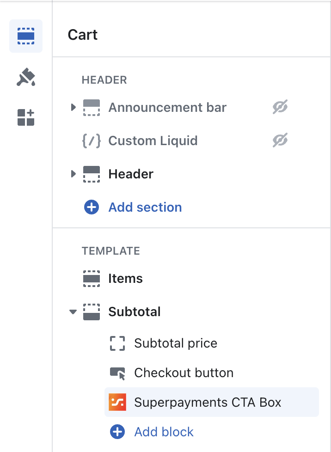Screen dimensions: 331x452
Task: Click Add section in the Header group
Action: 145,207
